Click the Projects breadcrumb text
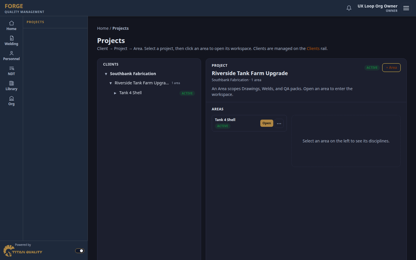 [x=120, y=28]
